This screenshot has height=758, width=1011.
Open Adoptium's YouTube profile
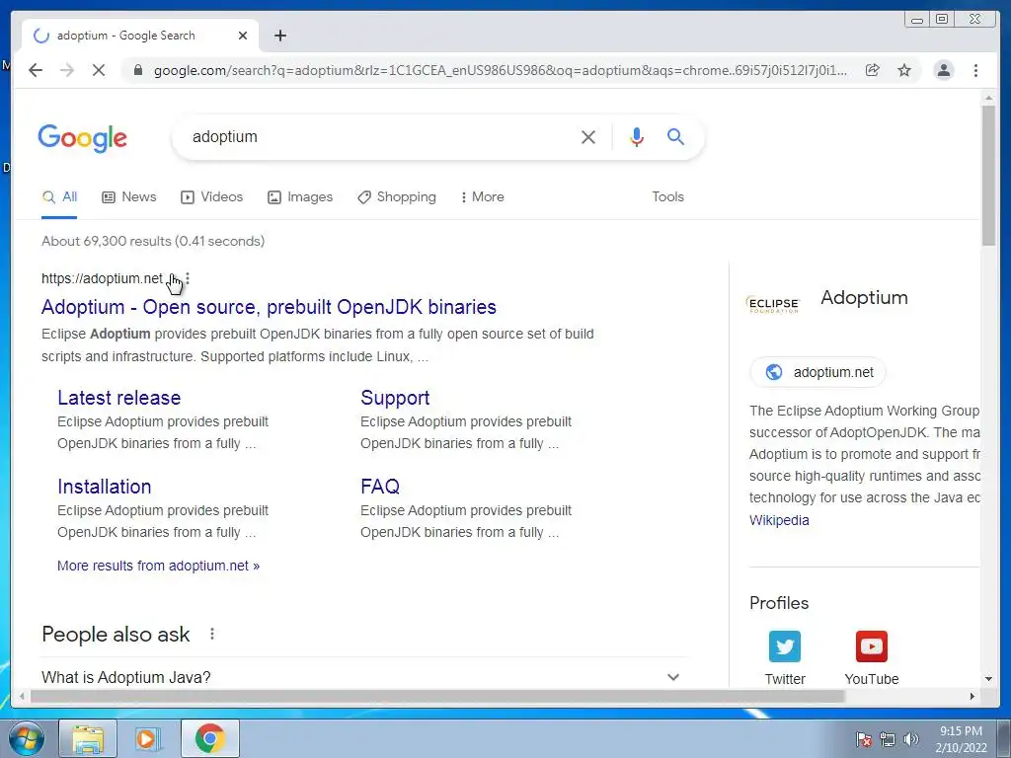pos(872,657)
